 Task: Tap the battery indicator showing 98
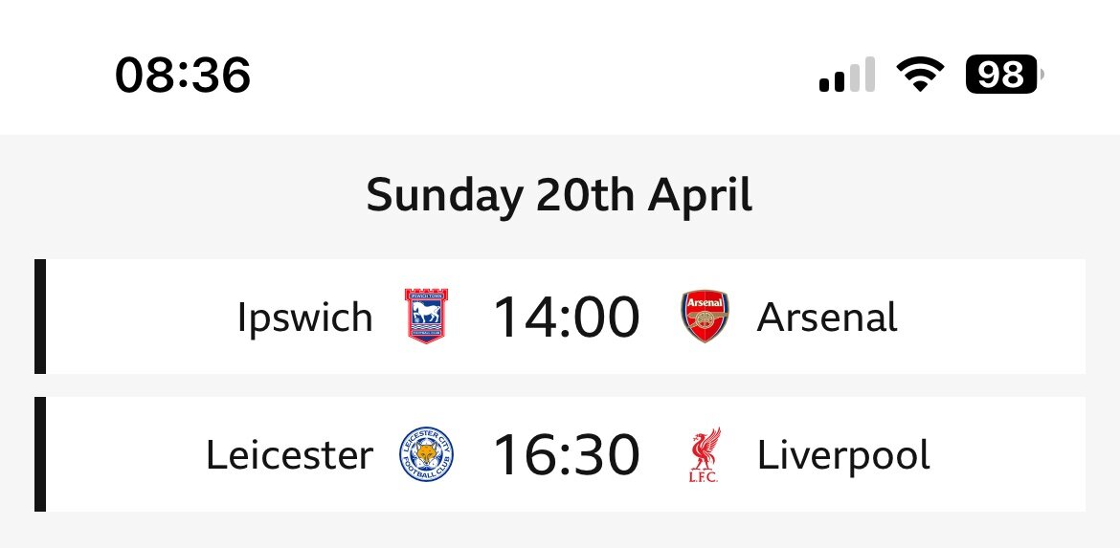coord(1004,75)
